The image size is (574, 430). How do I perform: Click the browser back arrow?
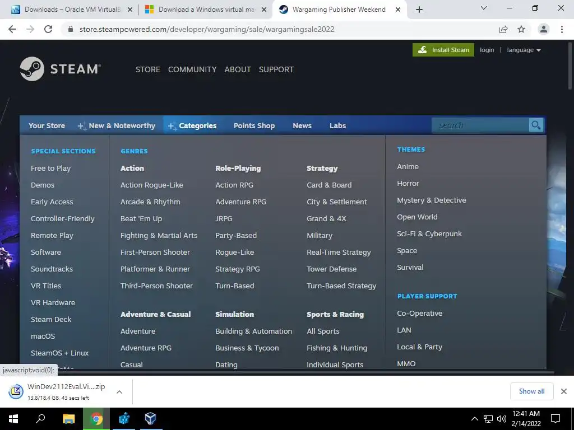tap(12, 29)
